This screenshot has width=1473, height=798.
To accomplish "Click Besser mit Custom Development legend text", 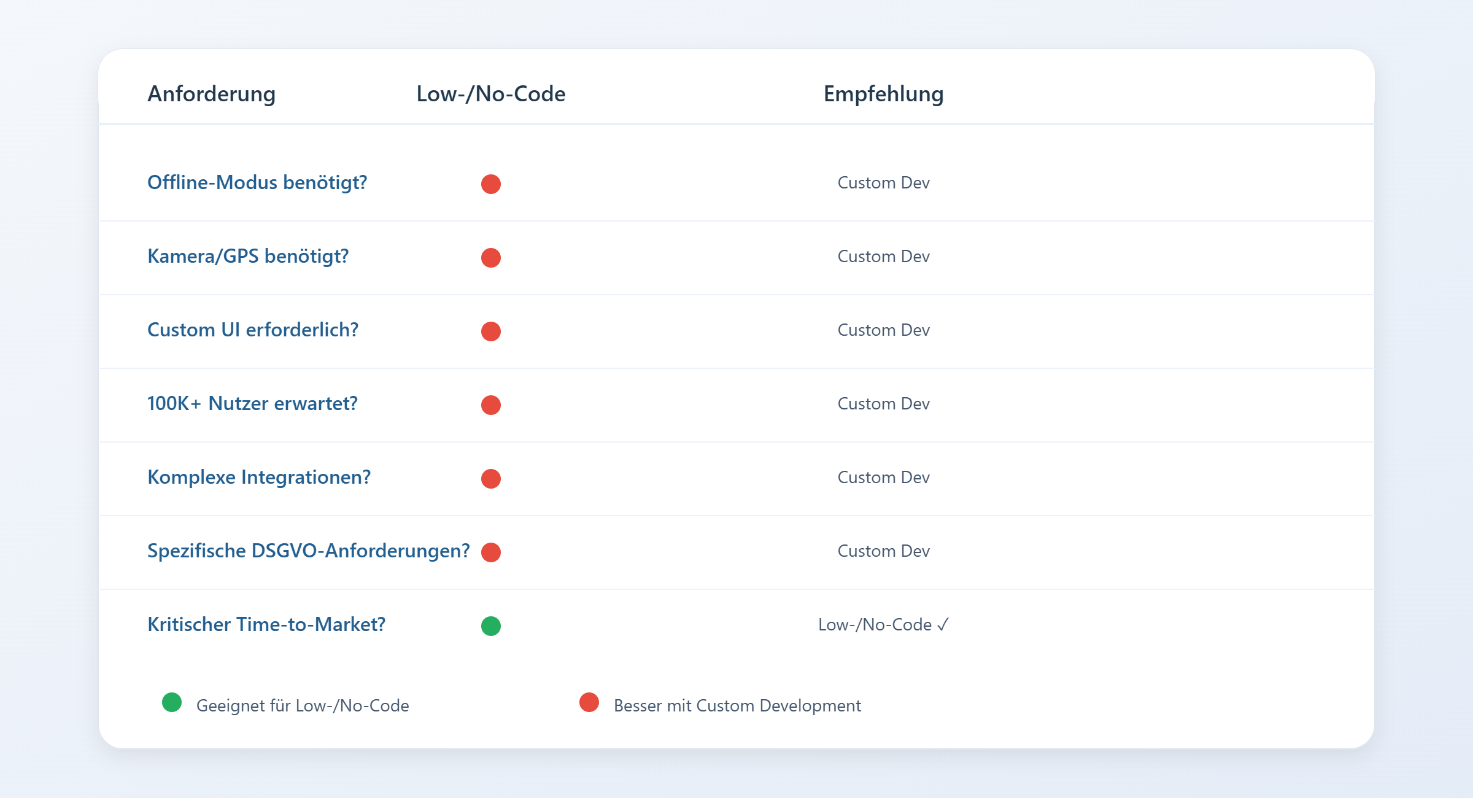I will [737, 705].
